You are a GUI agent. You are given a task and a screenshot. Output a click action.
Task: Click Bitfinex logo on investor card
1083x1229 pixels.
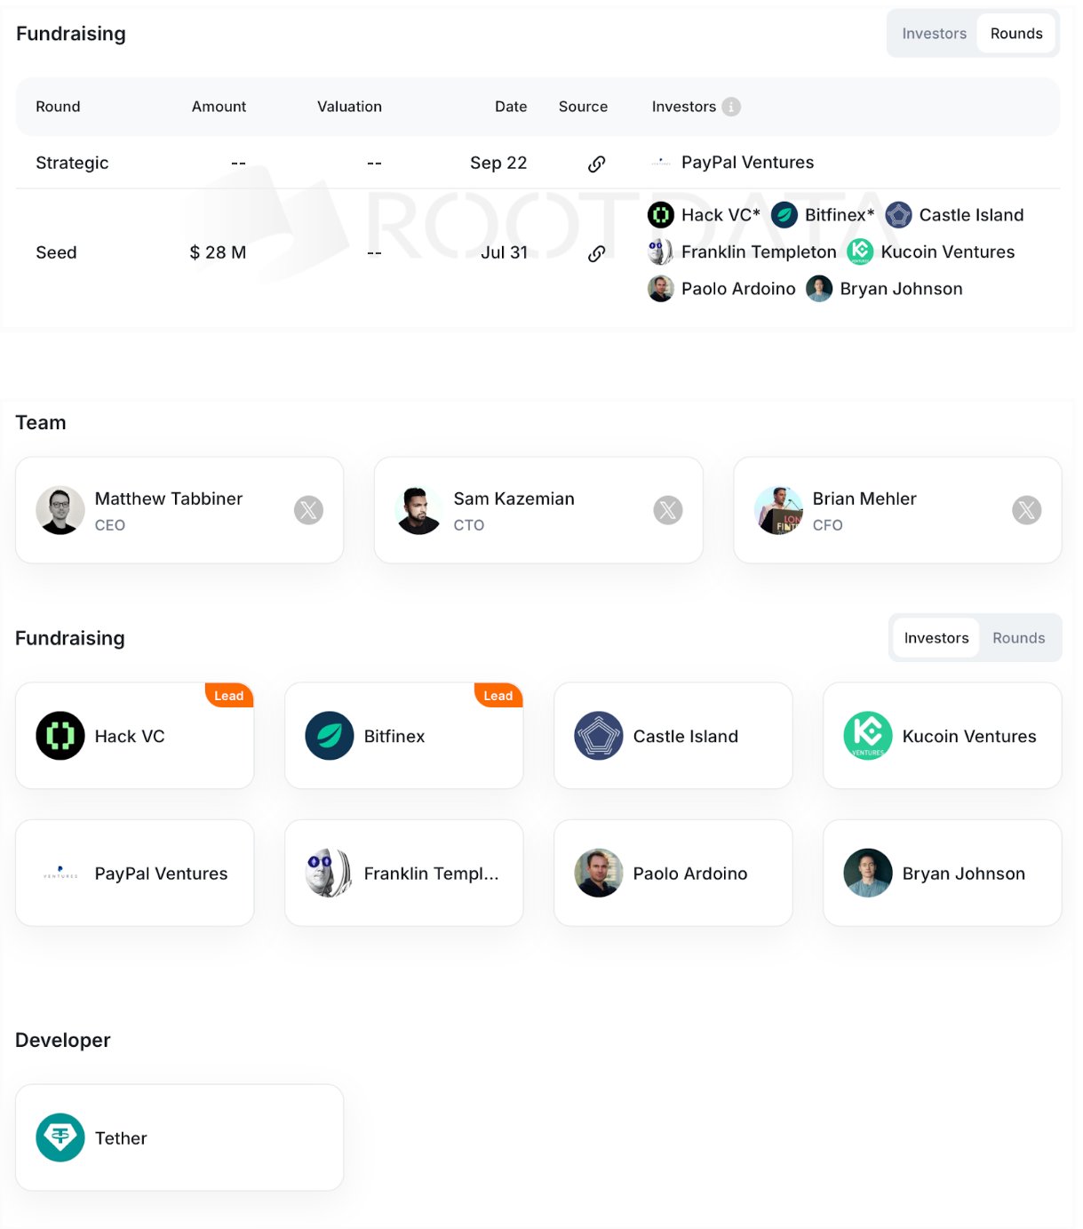330,736
